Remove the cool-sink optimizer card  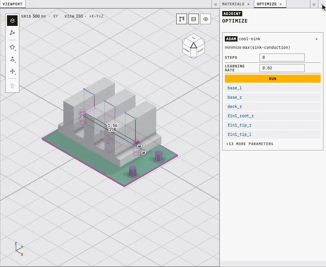(x=316, y=39)
